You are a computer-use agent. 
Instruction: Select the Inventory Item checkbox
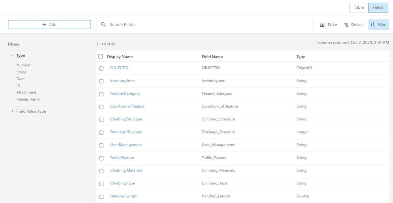[x=101, y=81]
